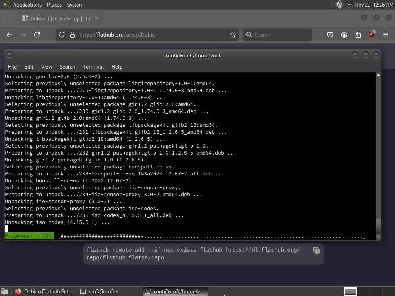This screenshot has height=296, width=395.
Task: Save the page to Pocket
Action: pos(330,35)
